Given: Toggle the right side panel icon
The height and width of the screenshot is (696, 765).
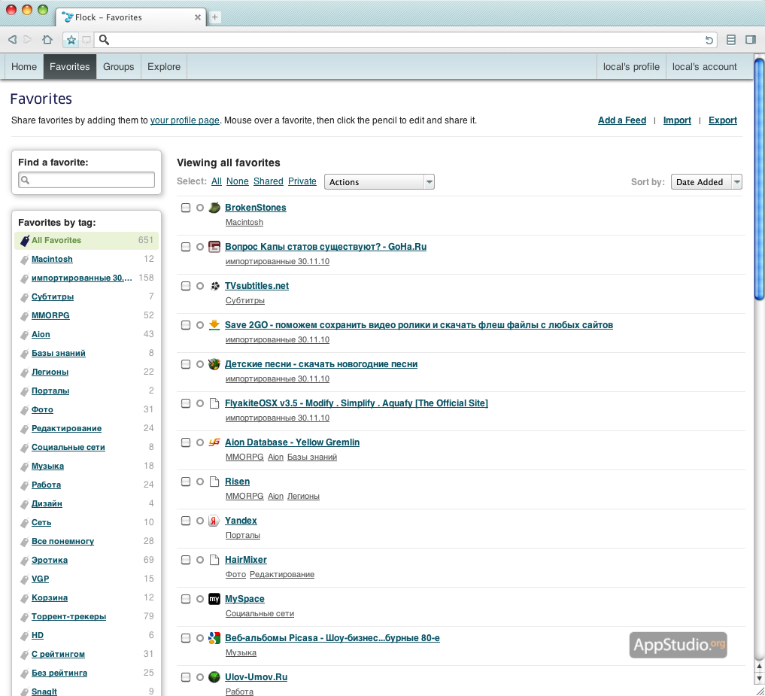Looking at the screenshot, I should coord(751,40).
